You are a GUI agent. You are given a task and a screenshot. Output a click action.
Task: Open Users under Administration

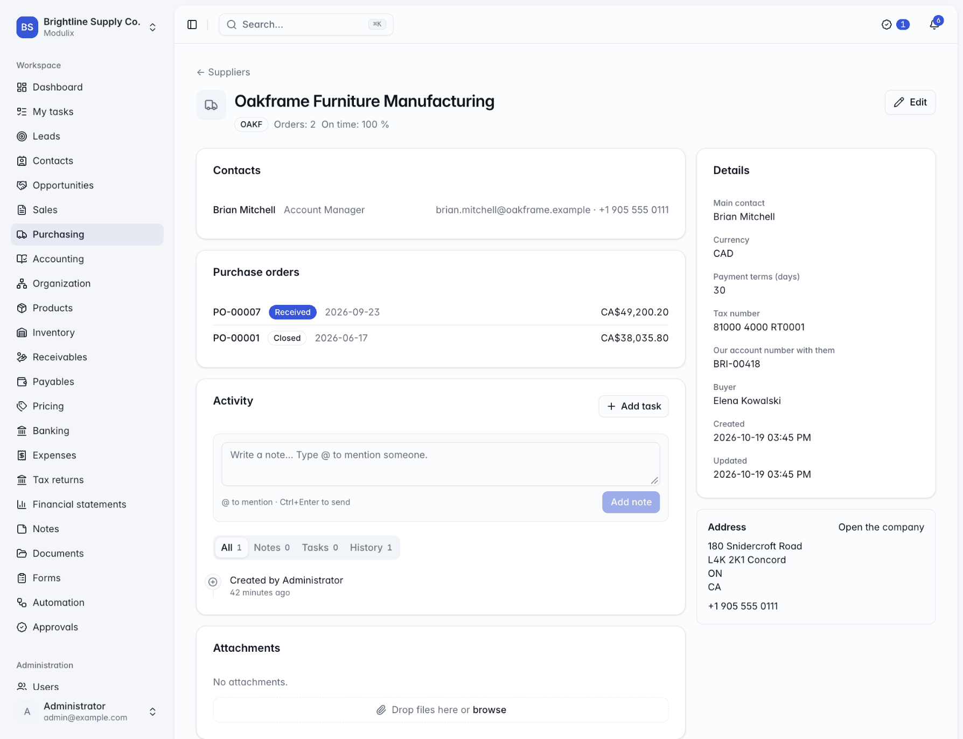coord(87,687)
